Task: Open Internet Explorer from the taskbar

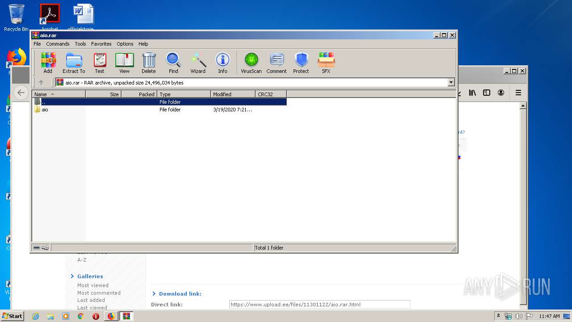Action: [36, 316]
